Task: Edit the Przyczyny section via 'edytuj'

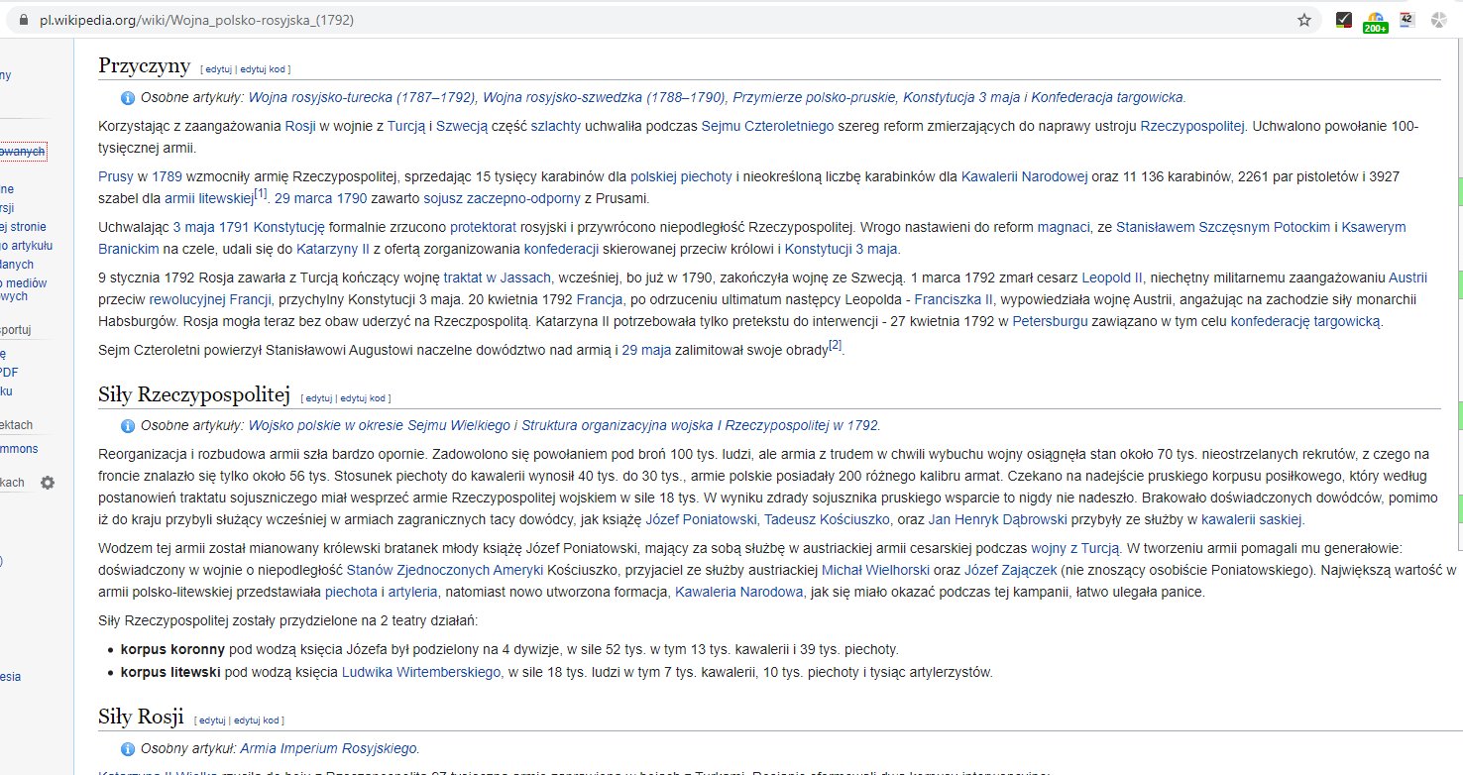Action: click(x=217, y=69)
